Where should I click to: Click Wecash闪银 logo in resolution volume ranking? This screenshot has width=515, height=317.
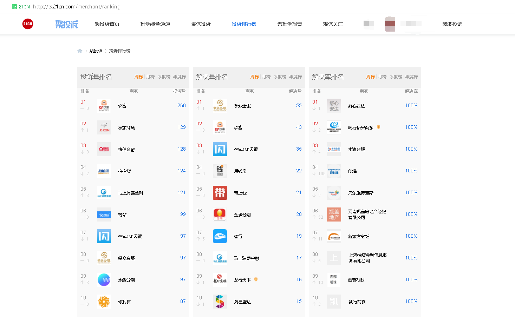click(x=220, y=149)
